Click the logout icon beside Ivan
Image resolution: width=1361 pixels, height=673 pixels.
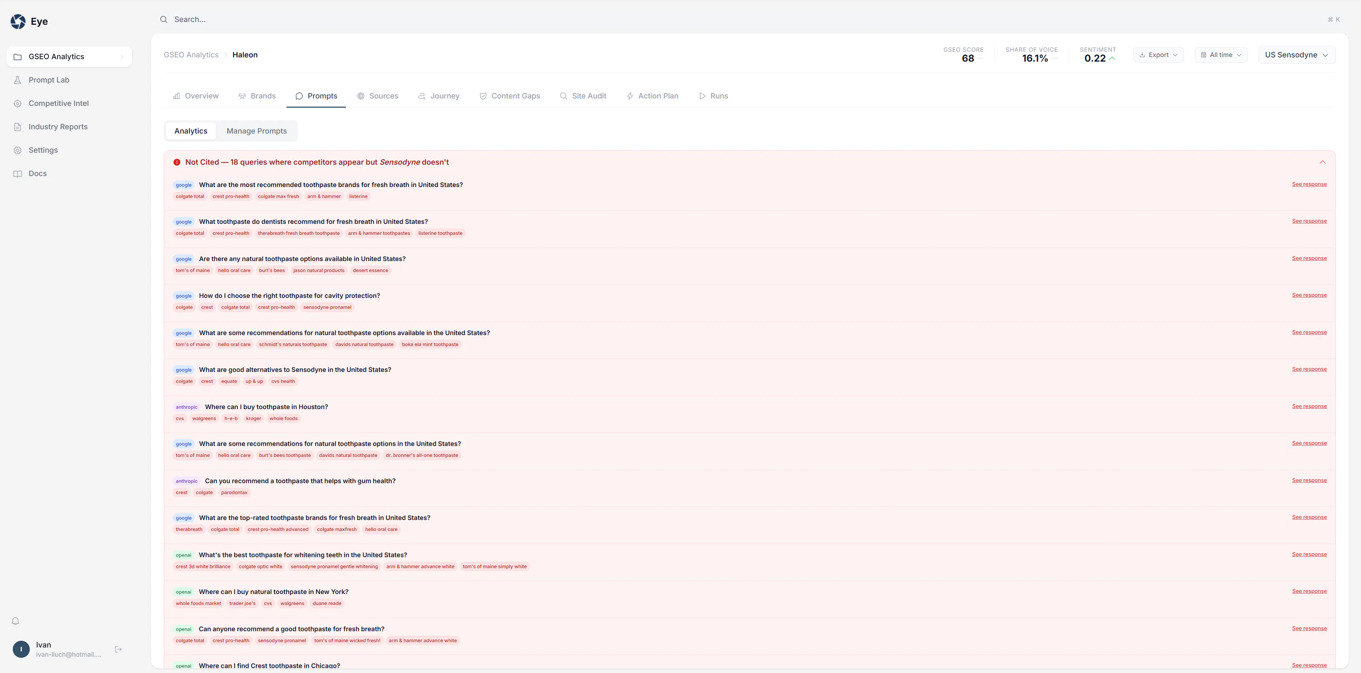(x=118, y=649)
